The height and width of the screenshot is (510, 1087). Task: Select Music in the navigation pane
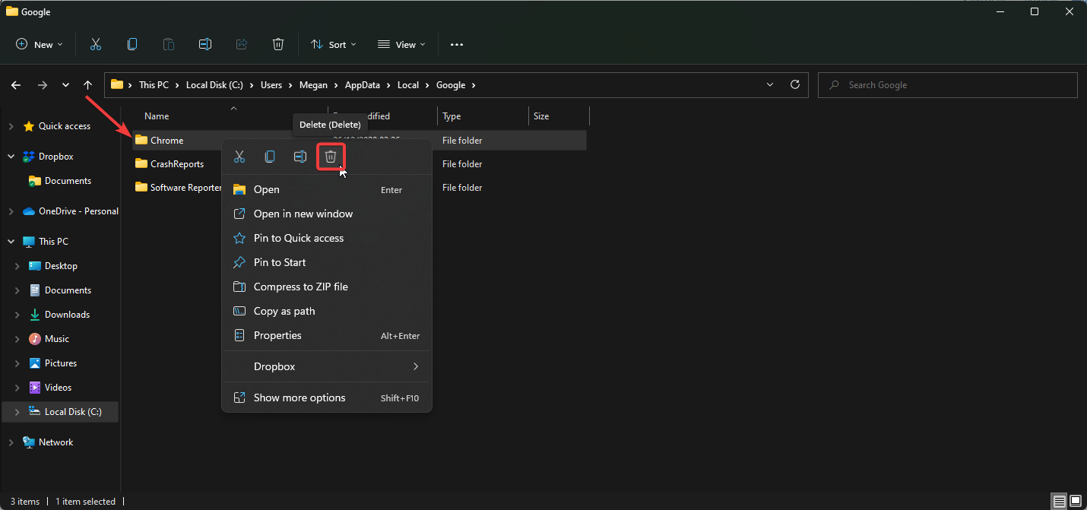[56, 339]
